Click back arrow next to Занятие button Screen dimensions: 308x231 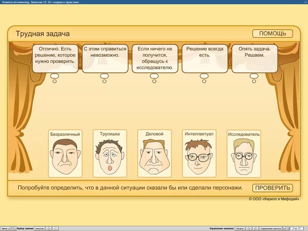tap(49, 229)
